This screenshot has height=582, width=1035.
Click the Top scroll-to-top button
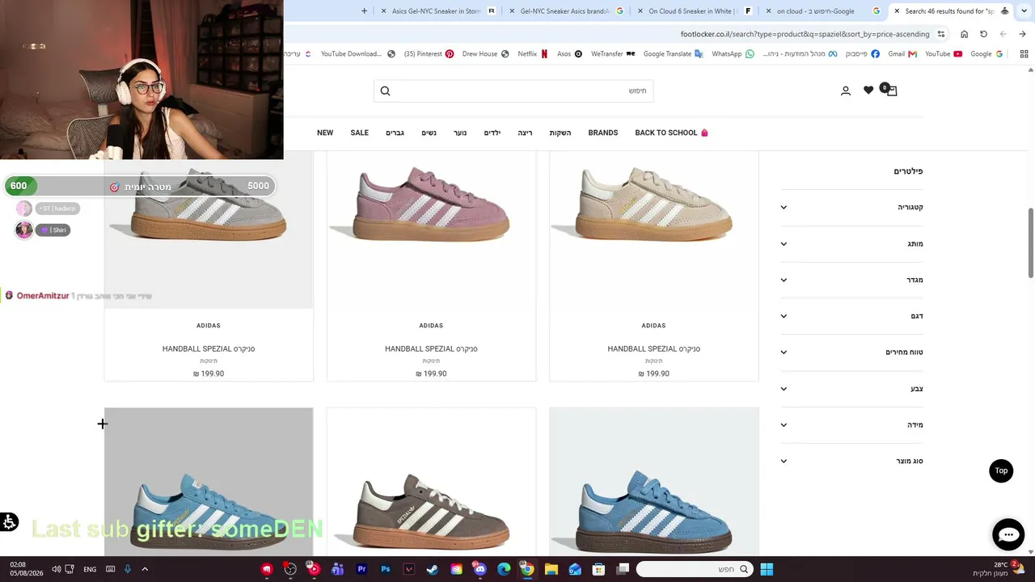1001,470
